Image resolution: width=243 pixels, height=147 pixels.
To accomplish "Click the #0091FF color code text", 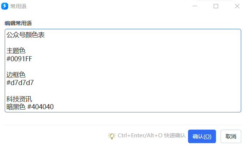I will 19,59.
